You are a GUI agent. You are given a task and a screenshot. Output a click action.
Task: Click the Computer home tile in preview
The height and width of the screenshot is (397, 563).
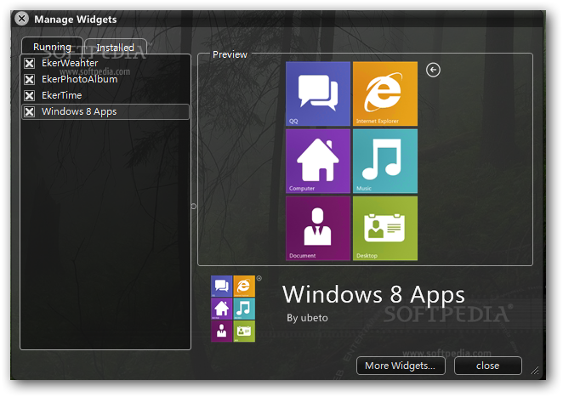coord(318,162)
